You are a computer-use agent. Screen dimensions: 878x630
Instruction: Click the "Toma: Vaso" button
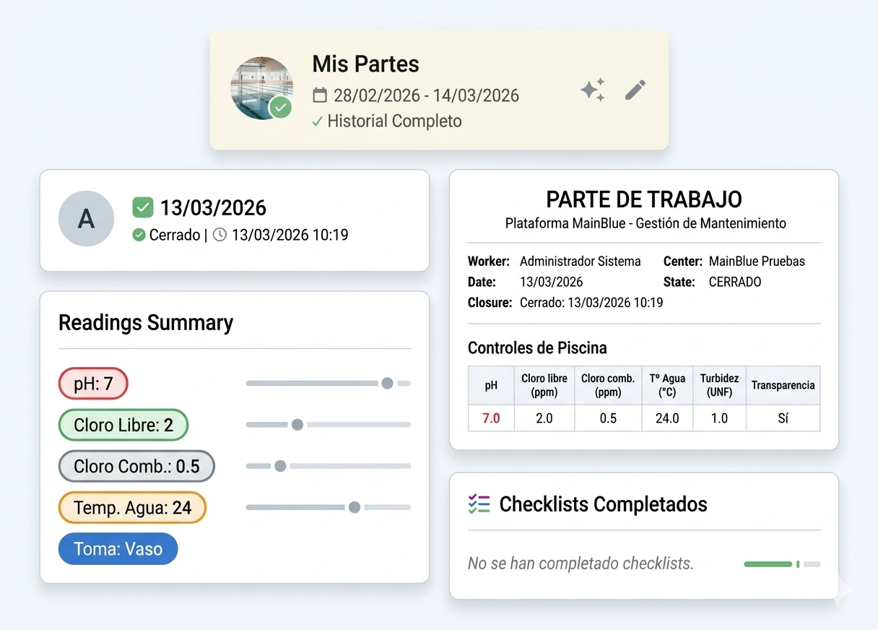[x=118, y=548]
